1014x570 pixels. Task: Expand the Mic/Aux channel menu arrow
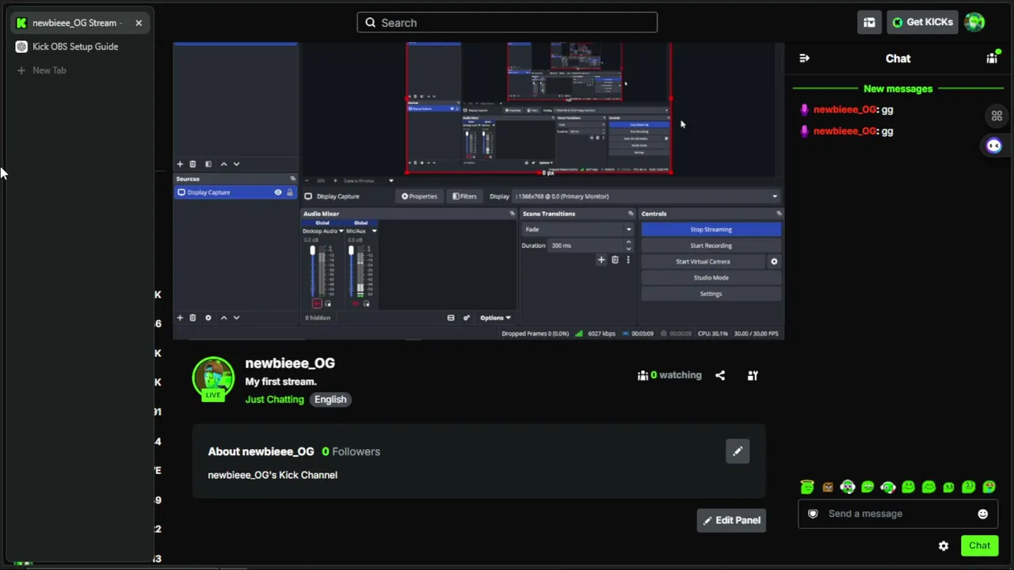click(x=373, y=231)
